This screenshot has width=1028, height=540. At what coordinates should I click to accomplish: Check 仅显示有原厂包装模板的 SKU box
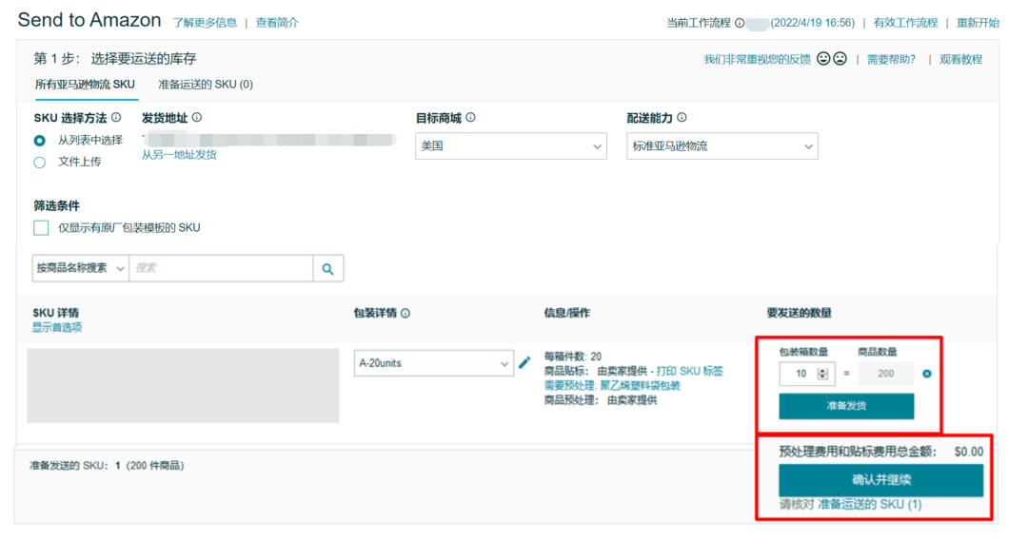41,228
